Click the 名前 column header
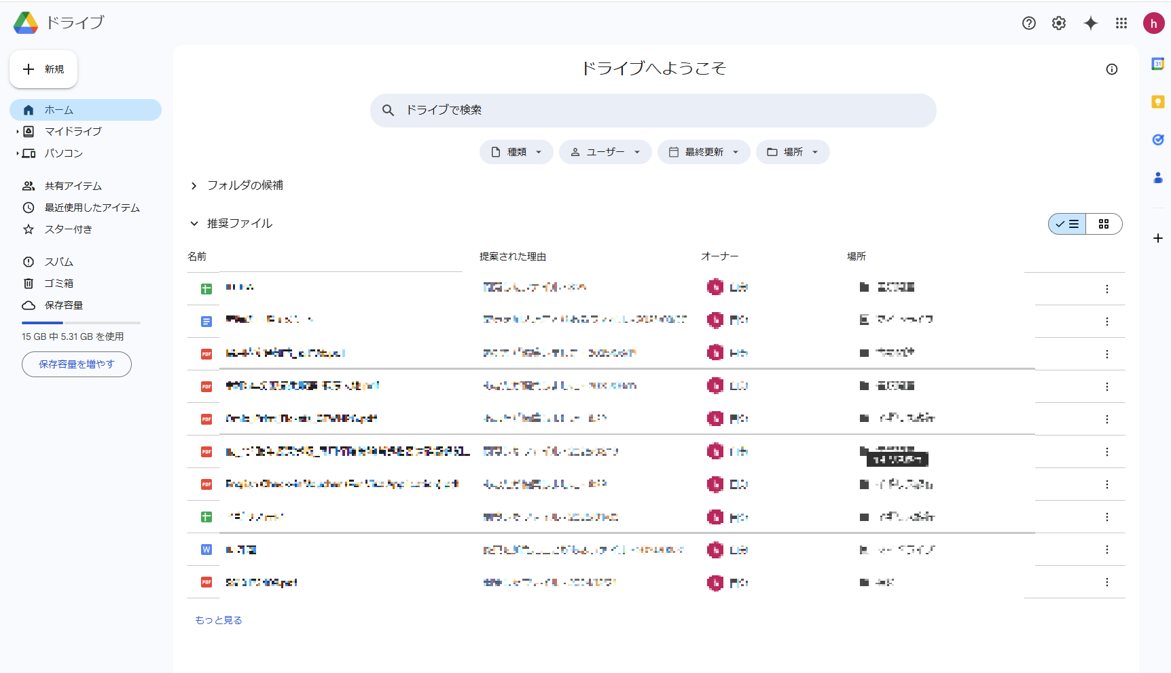This screenshot has height=673, width=1171. click(x=197, y=256)
